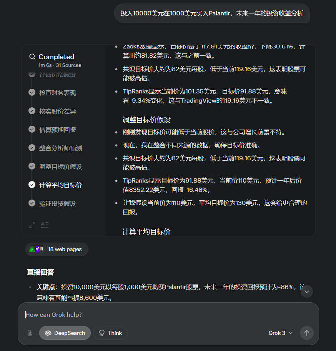
Task: Click the web pages source favicon cluster
Action: pyautogui.click(x=36, y=249)
